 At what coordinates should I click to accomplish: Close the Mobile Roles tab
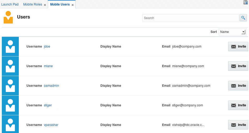tap(45, 5)
